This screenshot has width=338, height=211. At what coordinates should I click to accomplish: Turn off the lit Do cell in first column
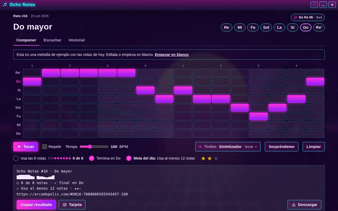coord(32,81)
